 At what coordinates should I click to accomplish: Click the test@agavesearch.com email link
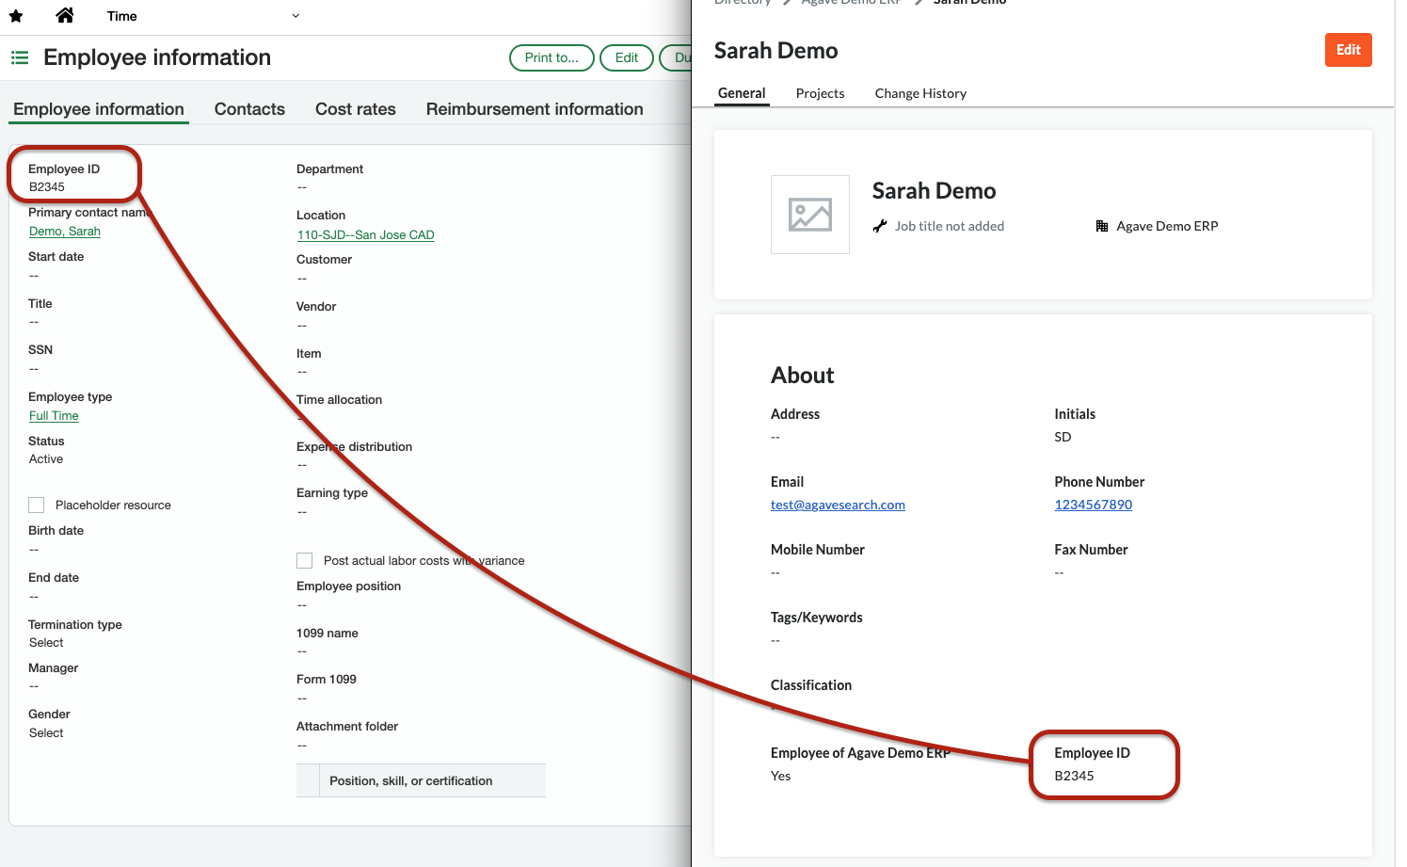tap(838, 505)
